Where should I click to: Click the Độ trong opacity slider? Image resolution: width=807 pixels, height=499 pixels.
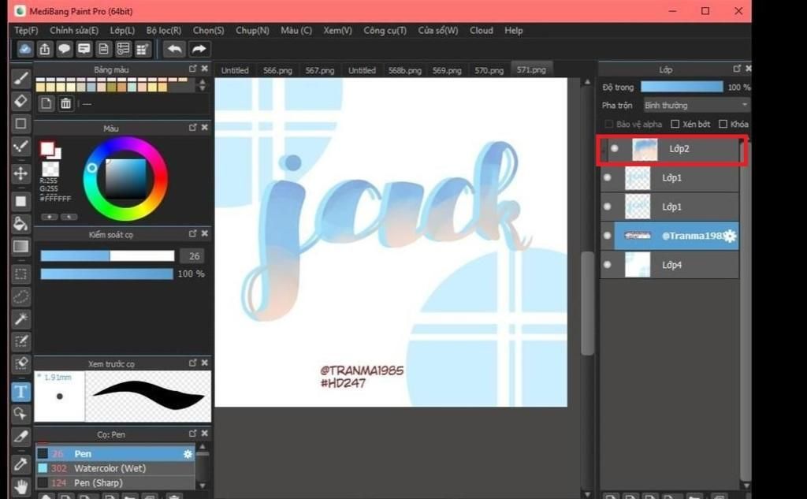[x=681, y=87]
